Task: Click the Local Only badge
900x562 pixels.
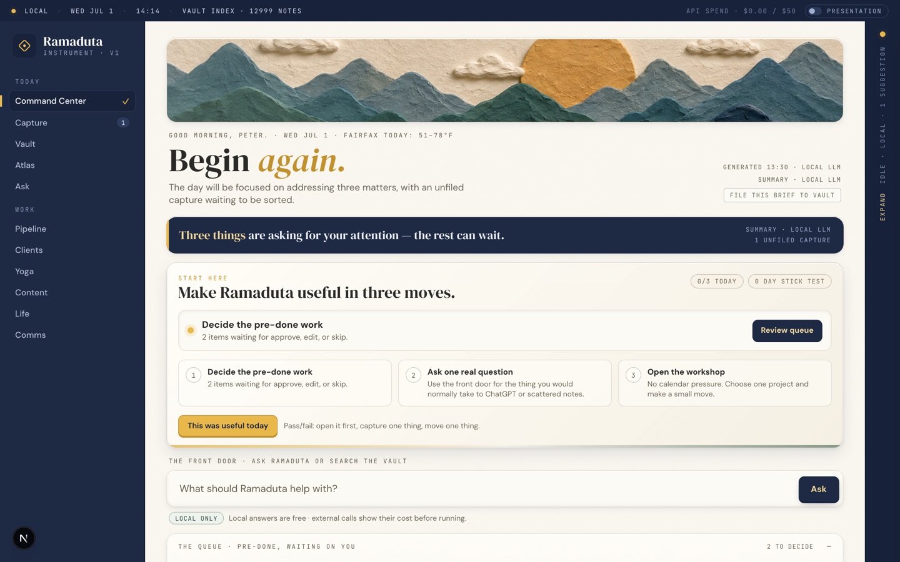Action: tap(196, 518)
